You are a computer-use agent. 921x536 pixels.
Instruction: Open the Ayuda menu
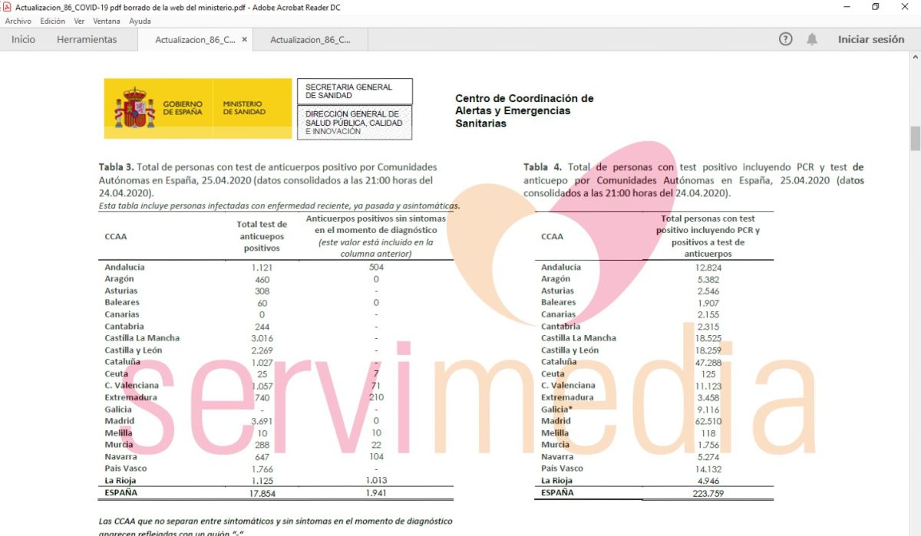tap(140, 21)
